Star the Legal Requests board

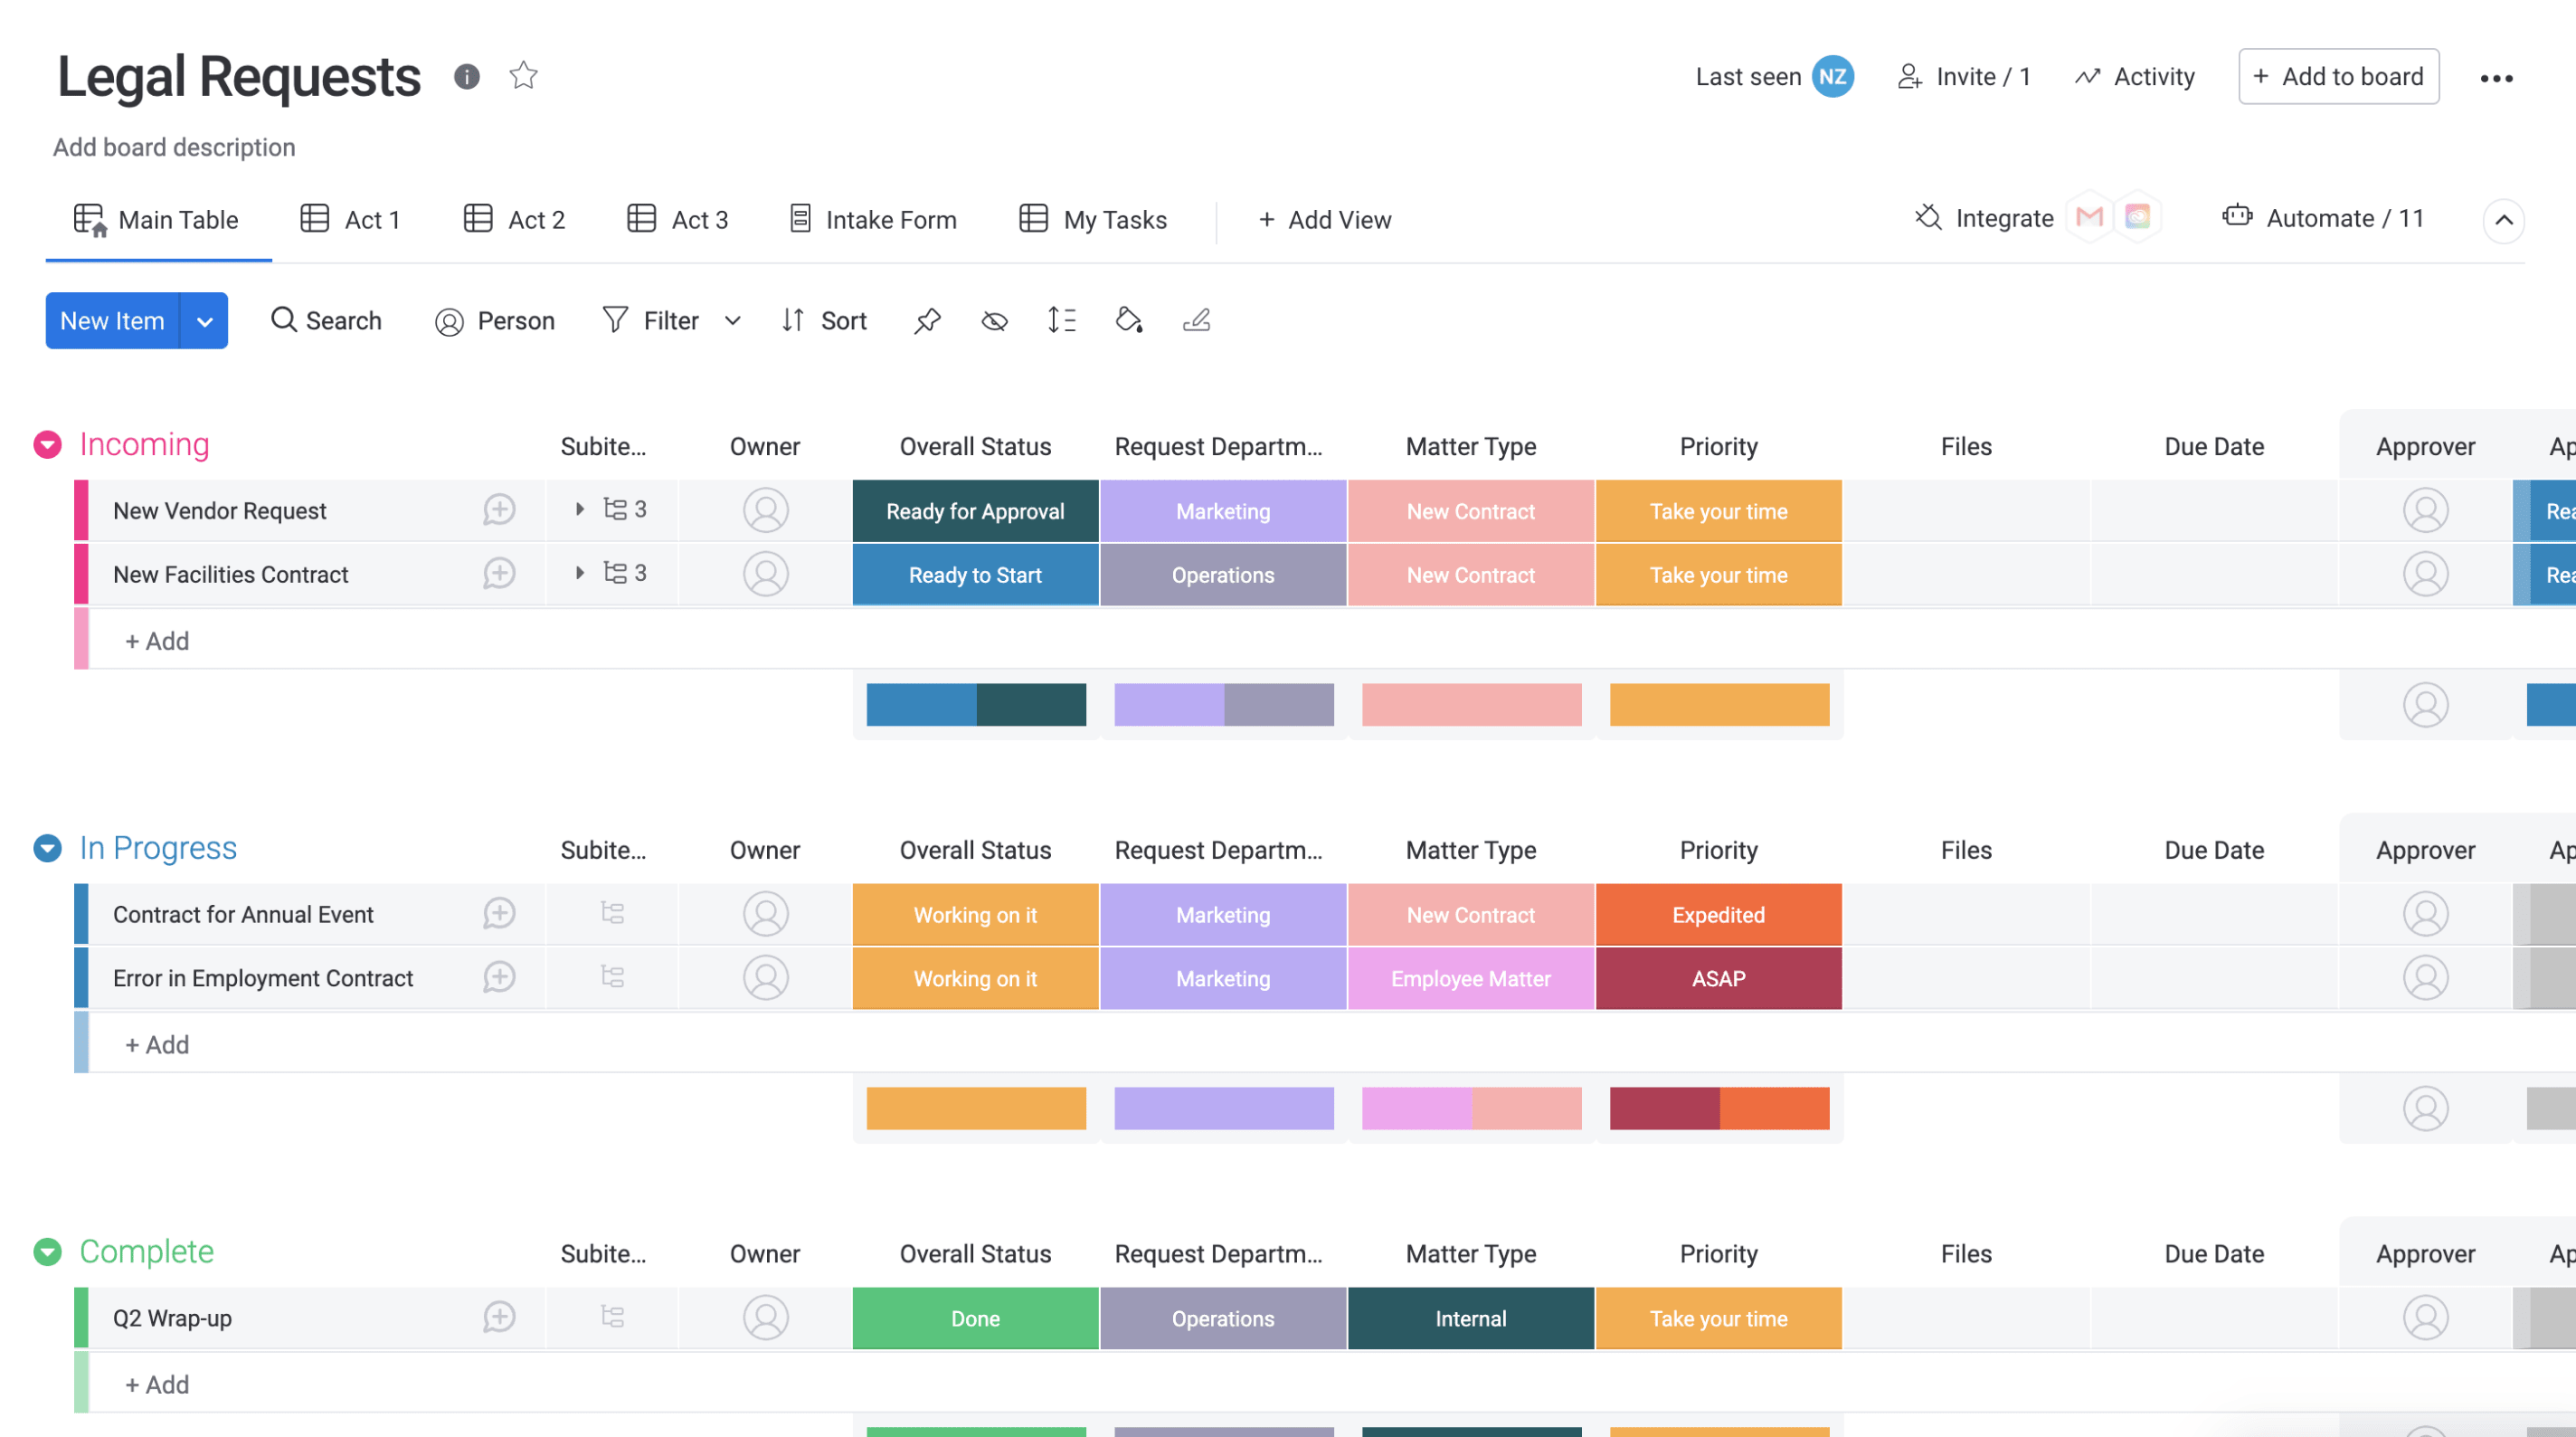(523, 75)
